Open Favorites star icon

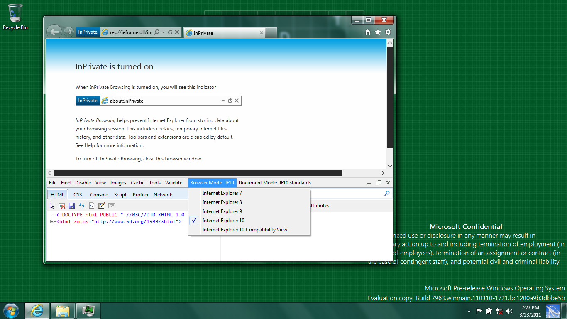(378, 32)
